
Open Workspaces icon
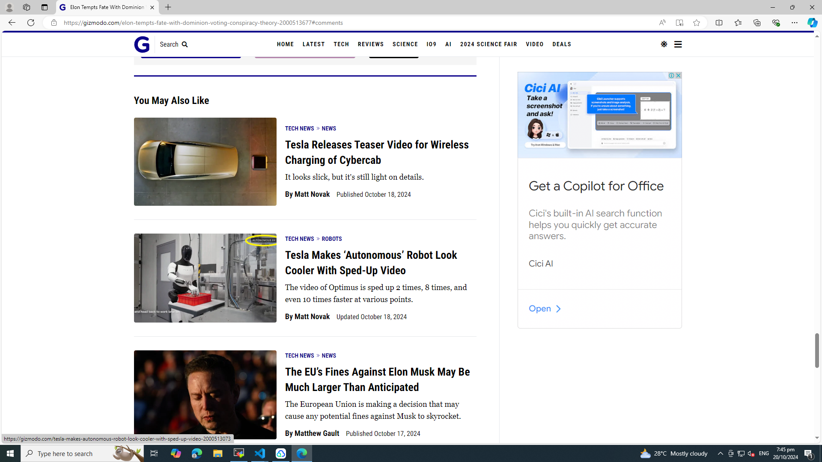click(x=27, y=7)
